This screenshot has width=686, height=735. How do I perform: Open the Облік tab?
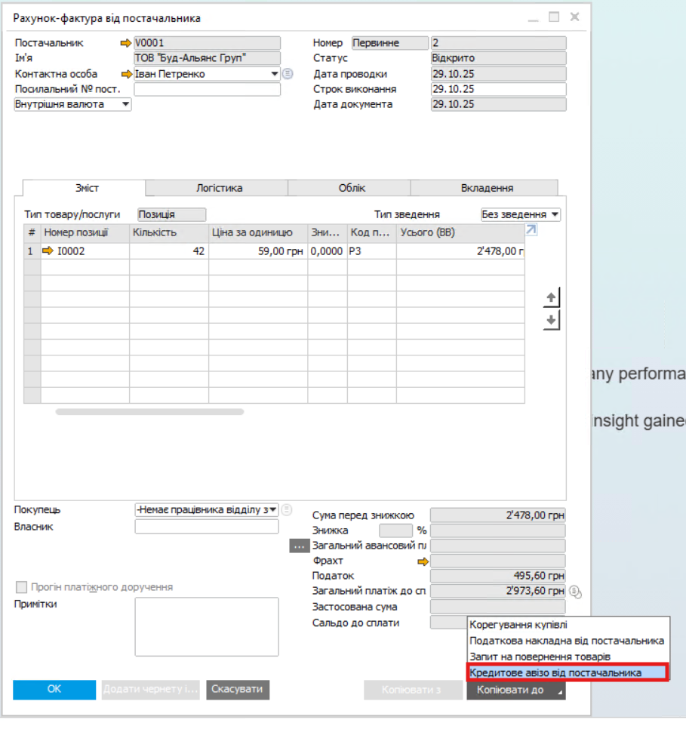(x=352, y=189)
